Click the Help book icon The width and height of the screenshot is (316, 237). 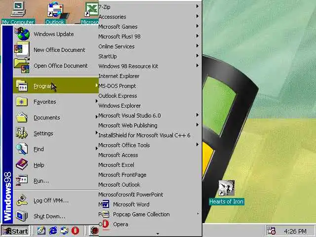click(x=22, y=164)
